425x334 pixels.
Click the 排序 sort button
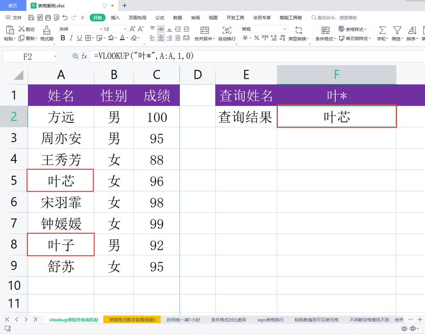[x=412, y=34]
